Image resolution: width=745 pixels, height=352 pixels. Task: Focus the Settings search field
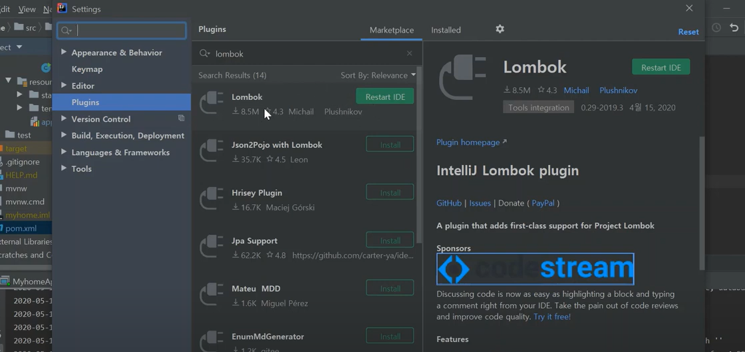click(122, 31)
